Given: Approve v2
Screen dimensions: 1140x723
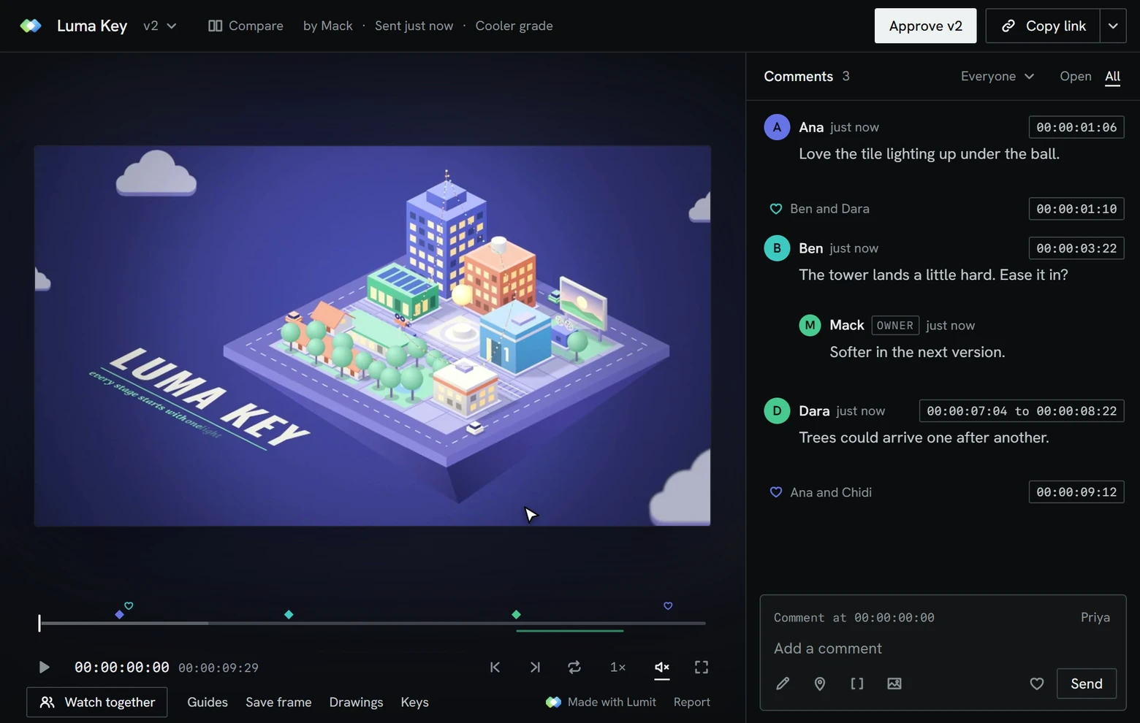Looking at the screenshot, I should click(926, 26).
